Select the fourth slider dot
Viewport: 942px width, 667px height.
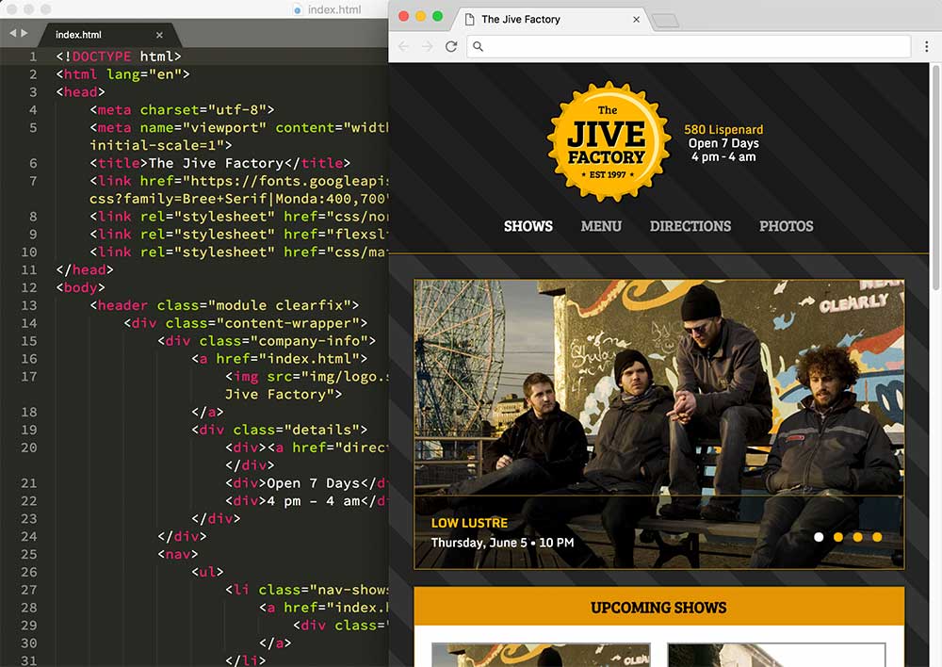click(877, 537)
